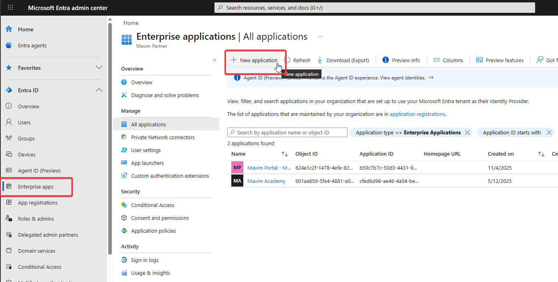The width and height of the screenshot is (558, 282).
Task: Click the Columns toolbar icon
Action: click(437, 60)
